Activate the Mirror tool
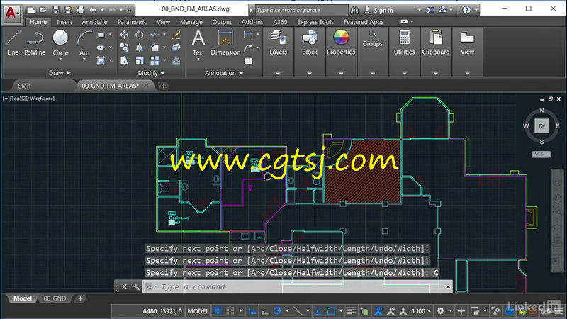The image size is (567, 319). pyautogui.click(x=140, y=47)
